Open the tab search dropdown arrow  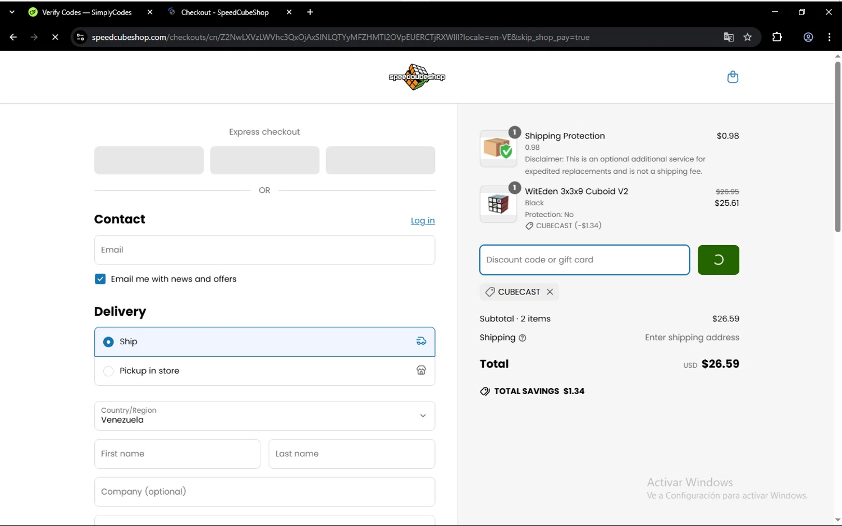click(12, 12)
